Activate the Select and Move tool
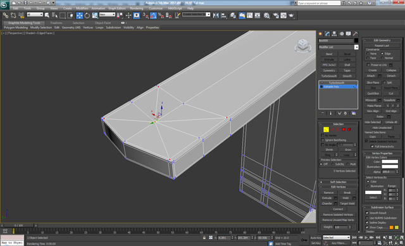This screenshot has height=246, width=405. click(x=79, y=15)
